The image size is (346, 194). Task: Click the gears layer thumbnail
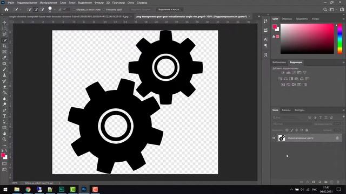tap(282, 138)
